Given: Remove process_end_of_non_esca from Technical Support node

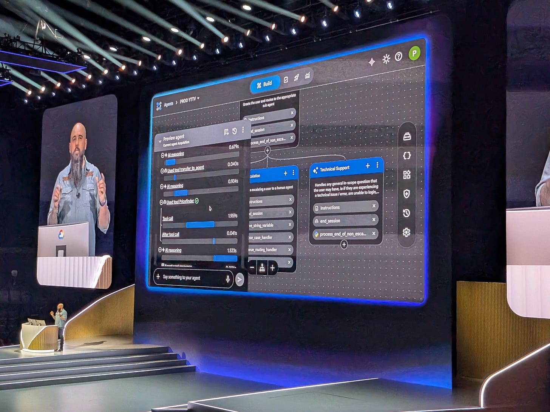Looking at the screenshot, I should 374,234.
